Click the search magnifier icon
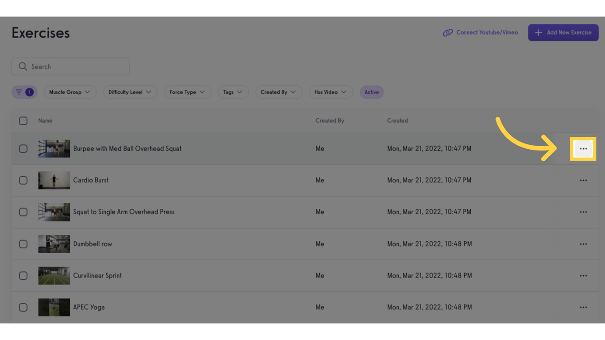Viewport: 605px width, 340px height. (x=23, y=66)
